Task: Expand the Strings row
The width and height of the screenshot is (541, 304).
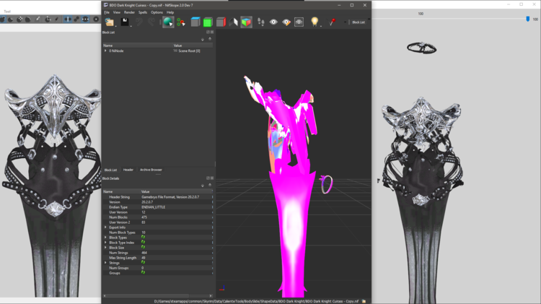Action: (105, 263)
